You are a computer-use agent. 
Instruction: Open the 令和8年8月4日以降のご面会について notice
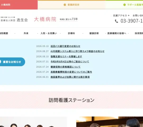70,62
